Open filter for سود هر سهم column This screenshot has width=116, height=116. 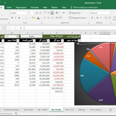[x=79, y=41]
